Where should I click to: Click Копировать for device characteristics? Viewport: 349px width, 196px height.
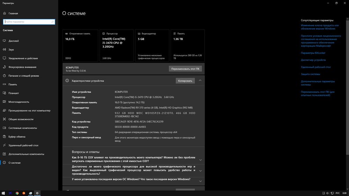185,81
